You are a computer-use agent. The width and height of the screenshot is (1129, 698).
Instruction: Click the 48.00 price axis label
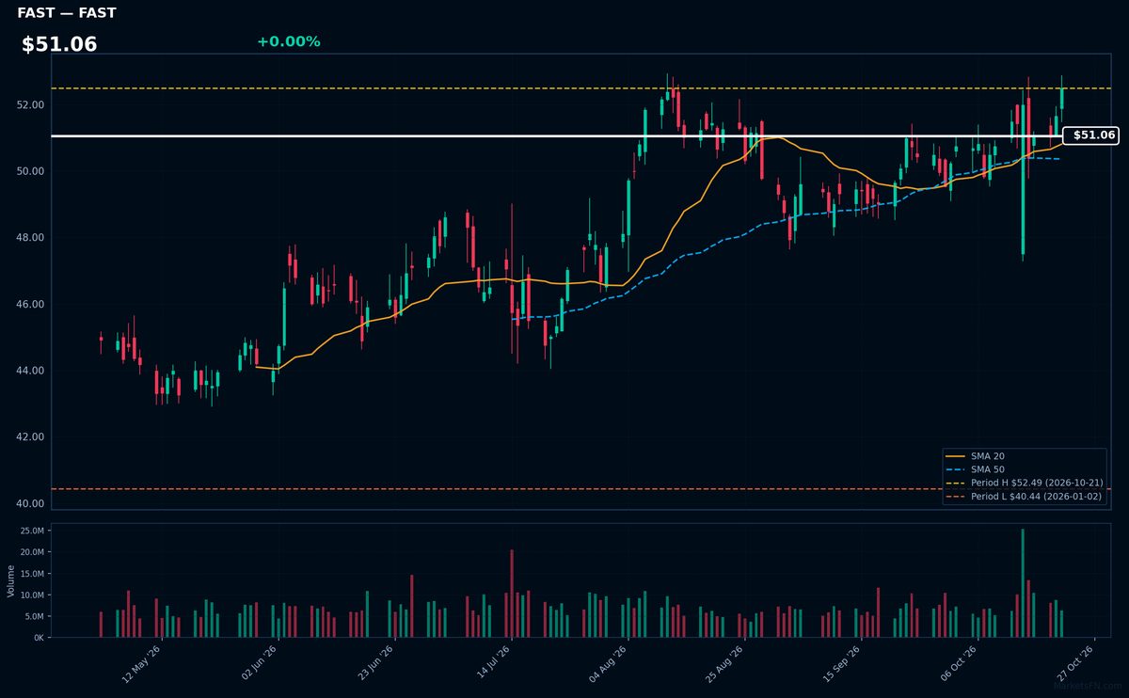click(31, 237)
